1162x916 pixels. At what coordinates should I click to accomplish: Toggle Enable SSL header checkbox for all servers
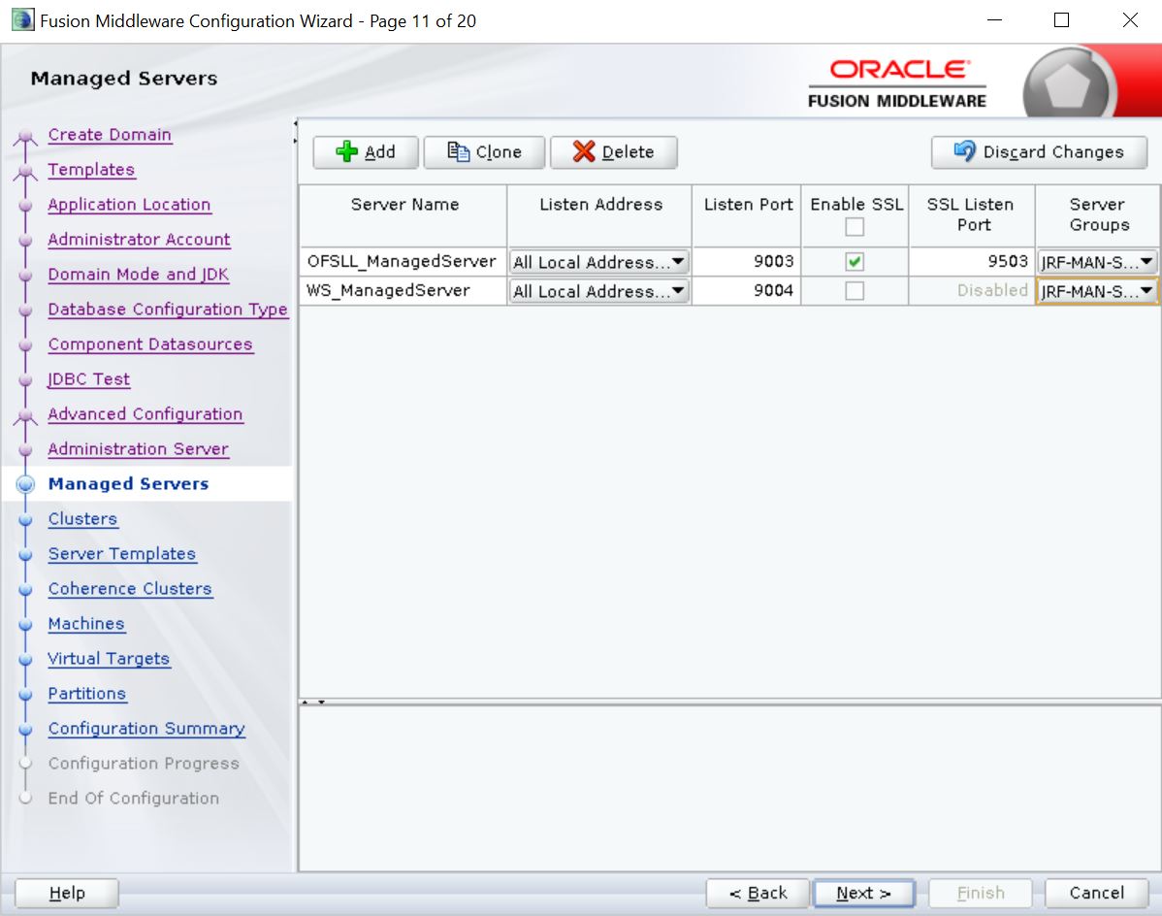[855, 227]
